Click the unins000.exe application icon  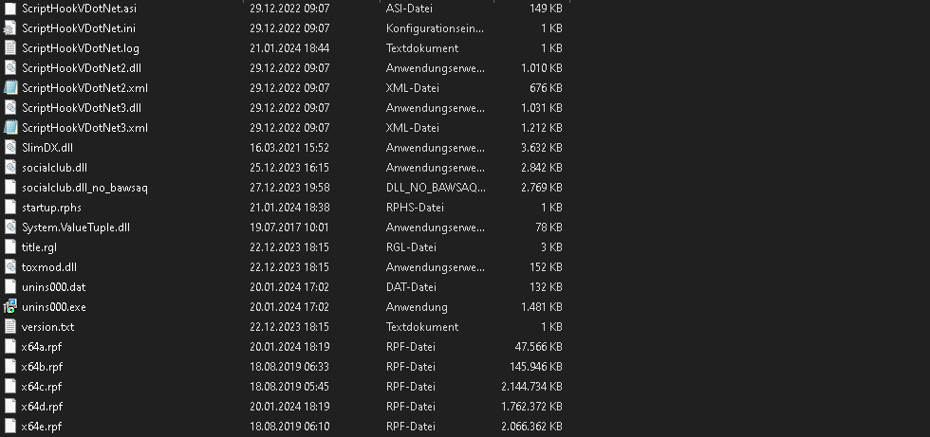click(x=10, y=306)
